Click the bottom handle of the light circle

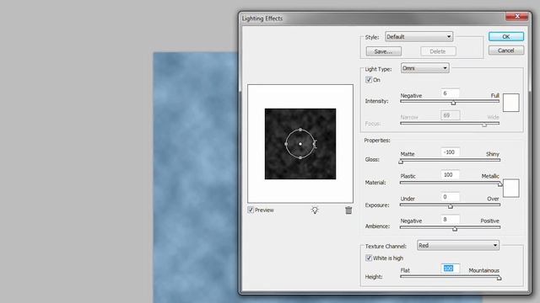click(300, 157)
